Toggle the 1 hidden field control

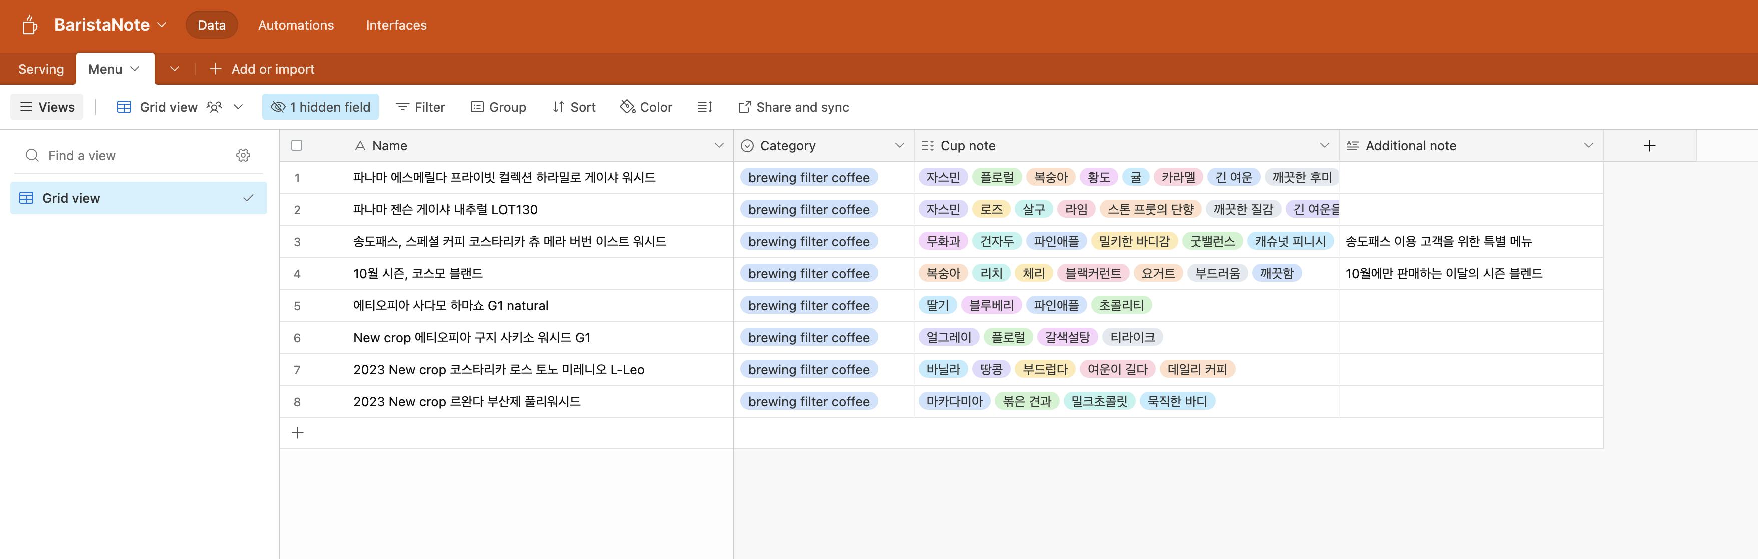click(x=320, y=107)
